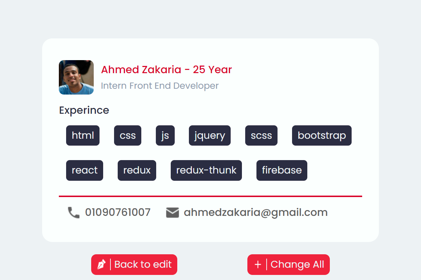Screen dimensions: 421x280
Task: Select the bootstrap skill tag
Action: pyautogui.click(x=321, y=135)
